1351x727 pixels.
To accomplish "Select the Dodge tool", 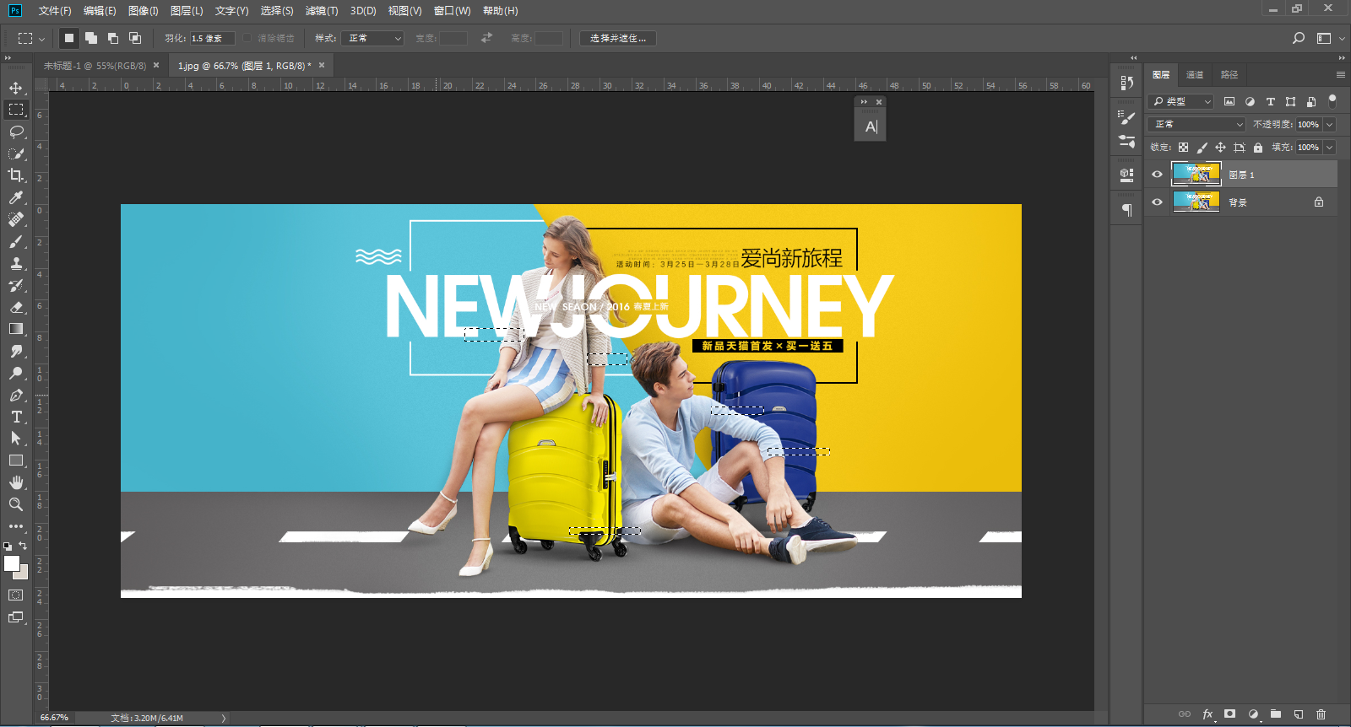I will pyautogui.click(x=16, y=373).
